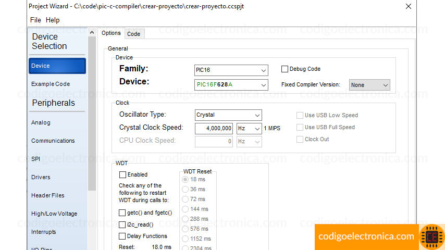Open the Help menu
Screen dimensions: 445x250
coord(53,20)
